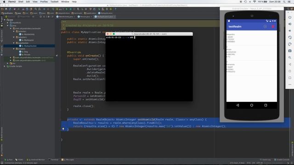
Task: Click the Wi-Fi status icon
Action: tap(254, 2)
